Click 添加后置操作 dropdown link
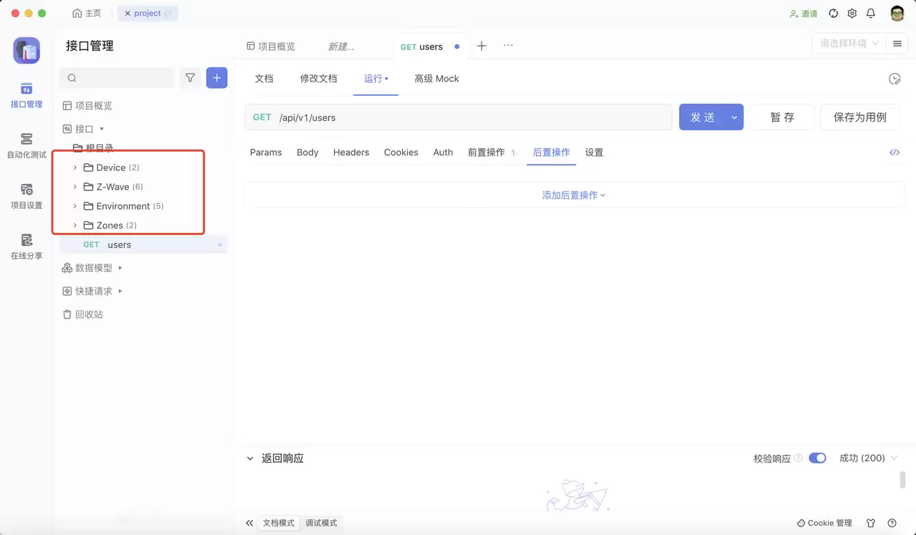Screen dimensions: 916x535 tap(574, 195)
